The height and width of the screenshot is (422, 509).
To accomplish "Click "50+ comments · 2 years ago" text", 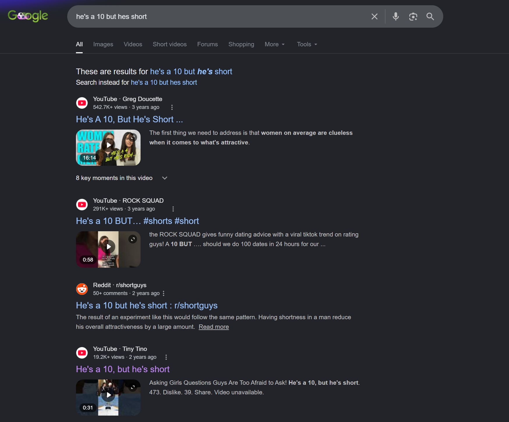I will point(126,293).
